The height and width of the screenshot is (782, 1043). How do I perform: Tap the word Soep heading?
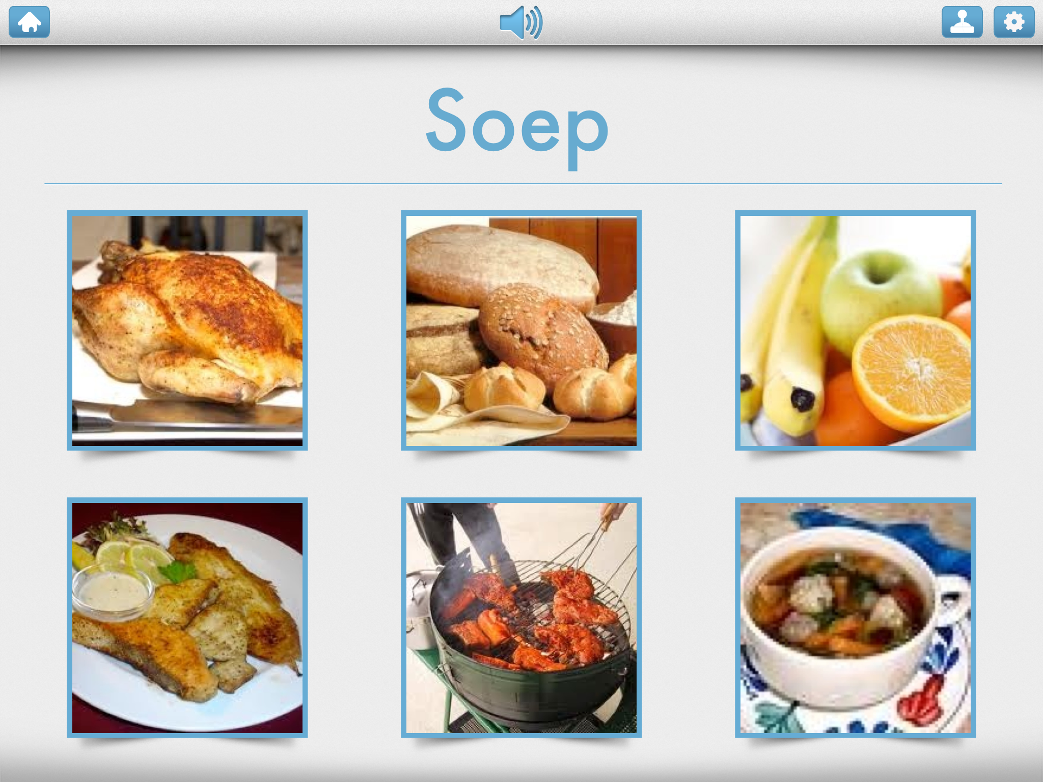517,127
